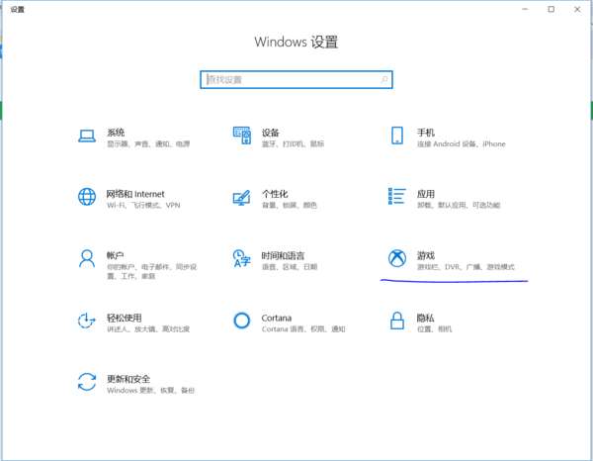This screenshot has width=593, height=461.
Task: Click the description text mentioning DVR
Action: 466,267
